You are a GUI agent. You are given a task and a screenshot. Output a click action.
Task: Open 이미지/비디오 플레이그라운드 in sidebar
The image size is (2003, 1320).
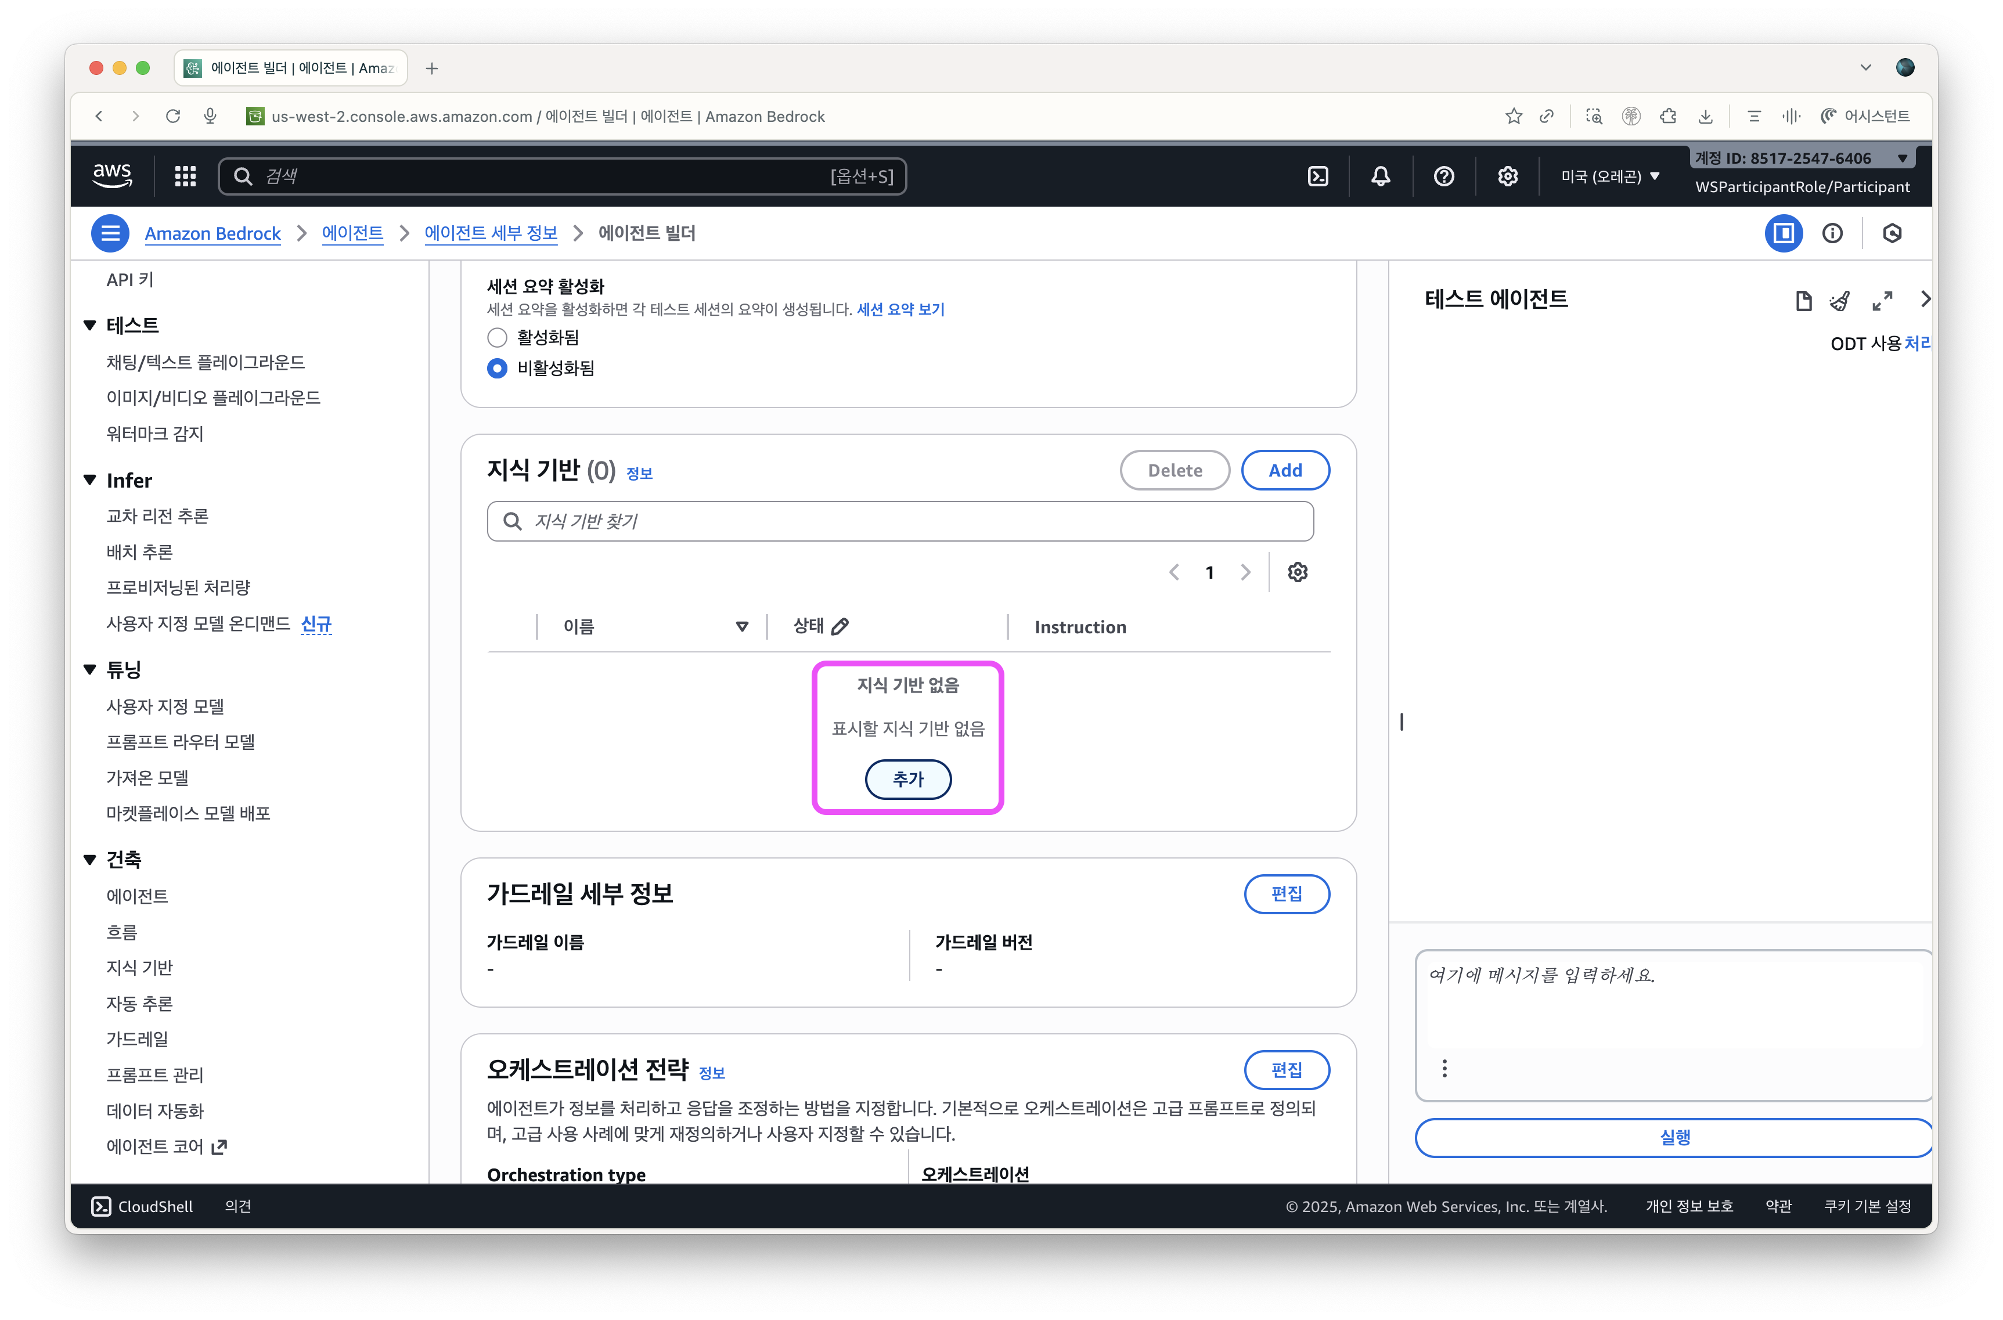[213, 398]
